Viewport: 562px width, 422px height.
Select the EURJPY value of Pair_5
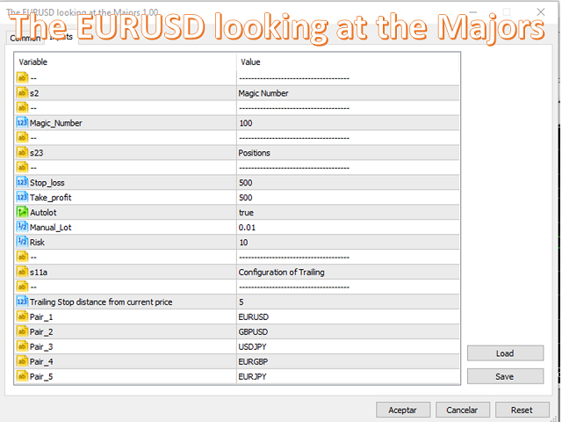(253, 377)
